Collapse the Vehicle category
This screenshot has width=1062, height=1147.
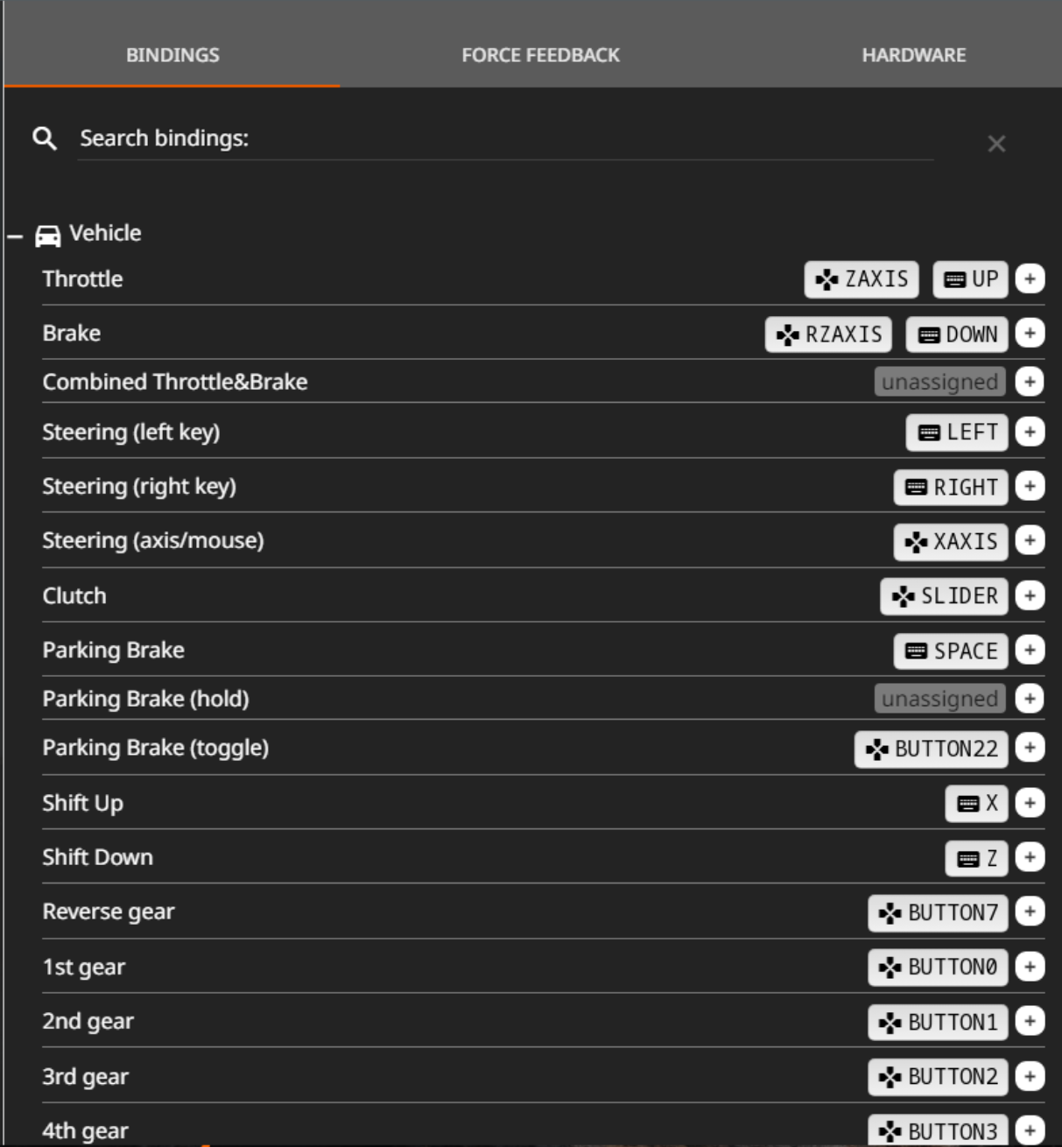point(15,236)
